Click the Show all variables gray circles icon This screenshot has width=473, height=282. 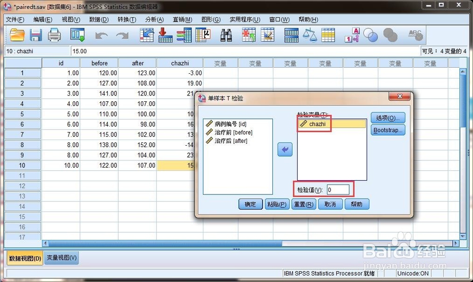click(390, 35)
